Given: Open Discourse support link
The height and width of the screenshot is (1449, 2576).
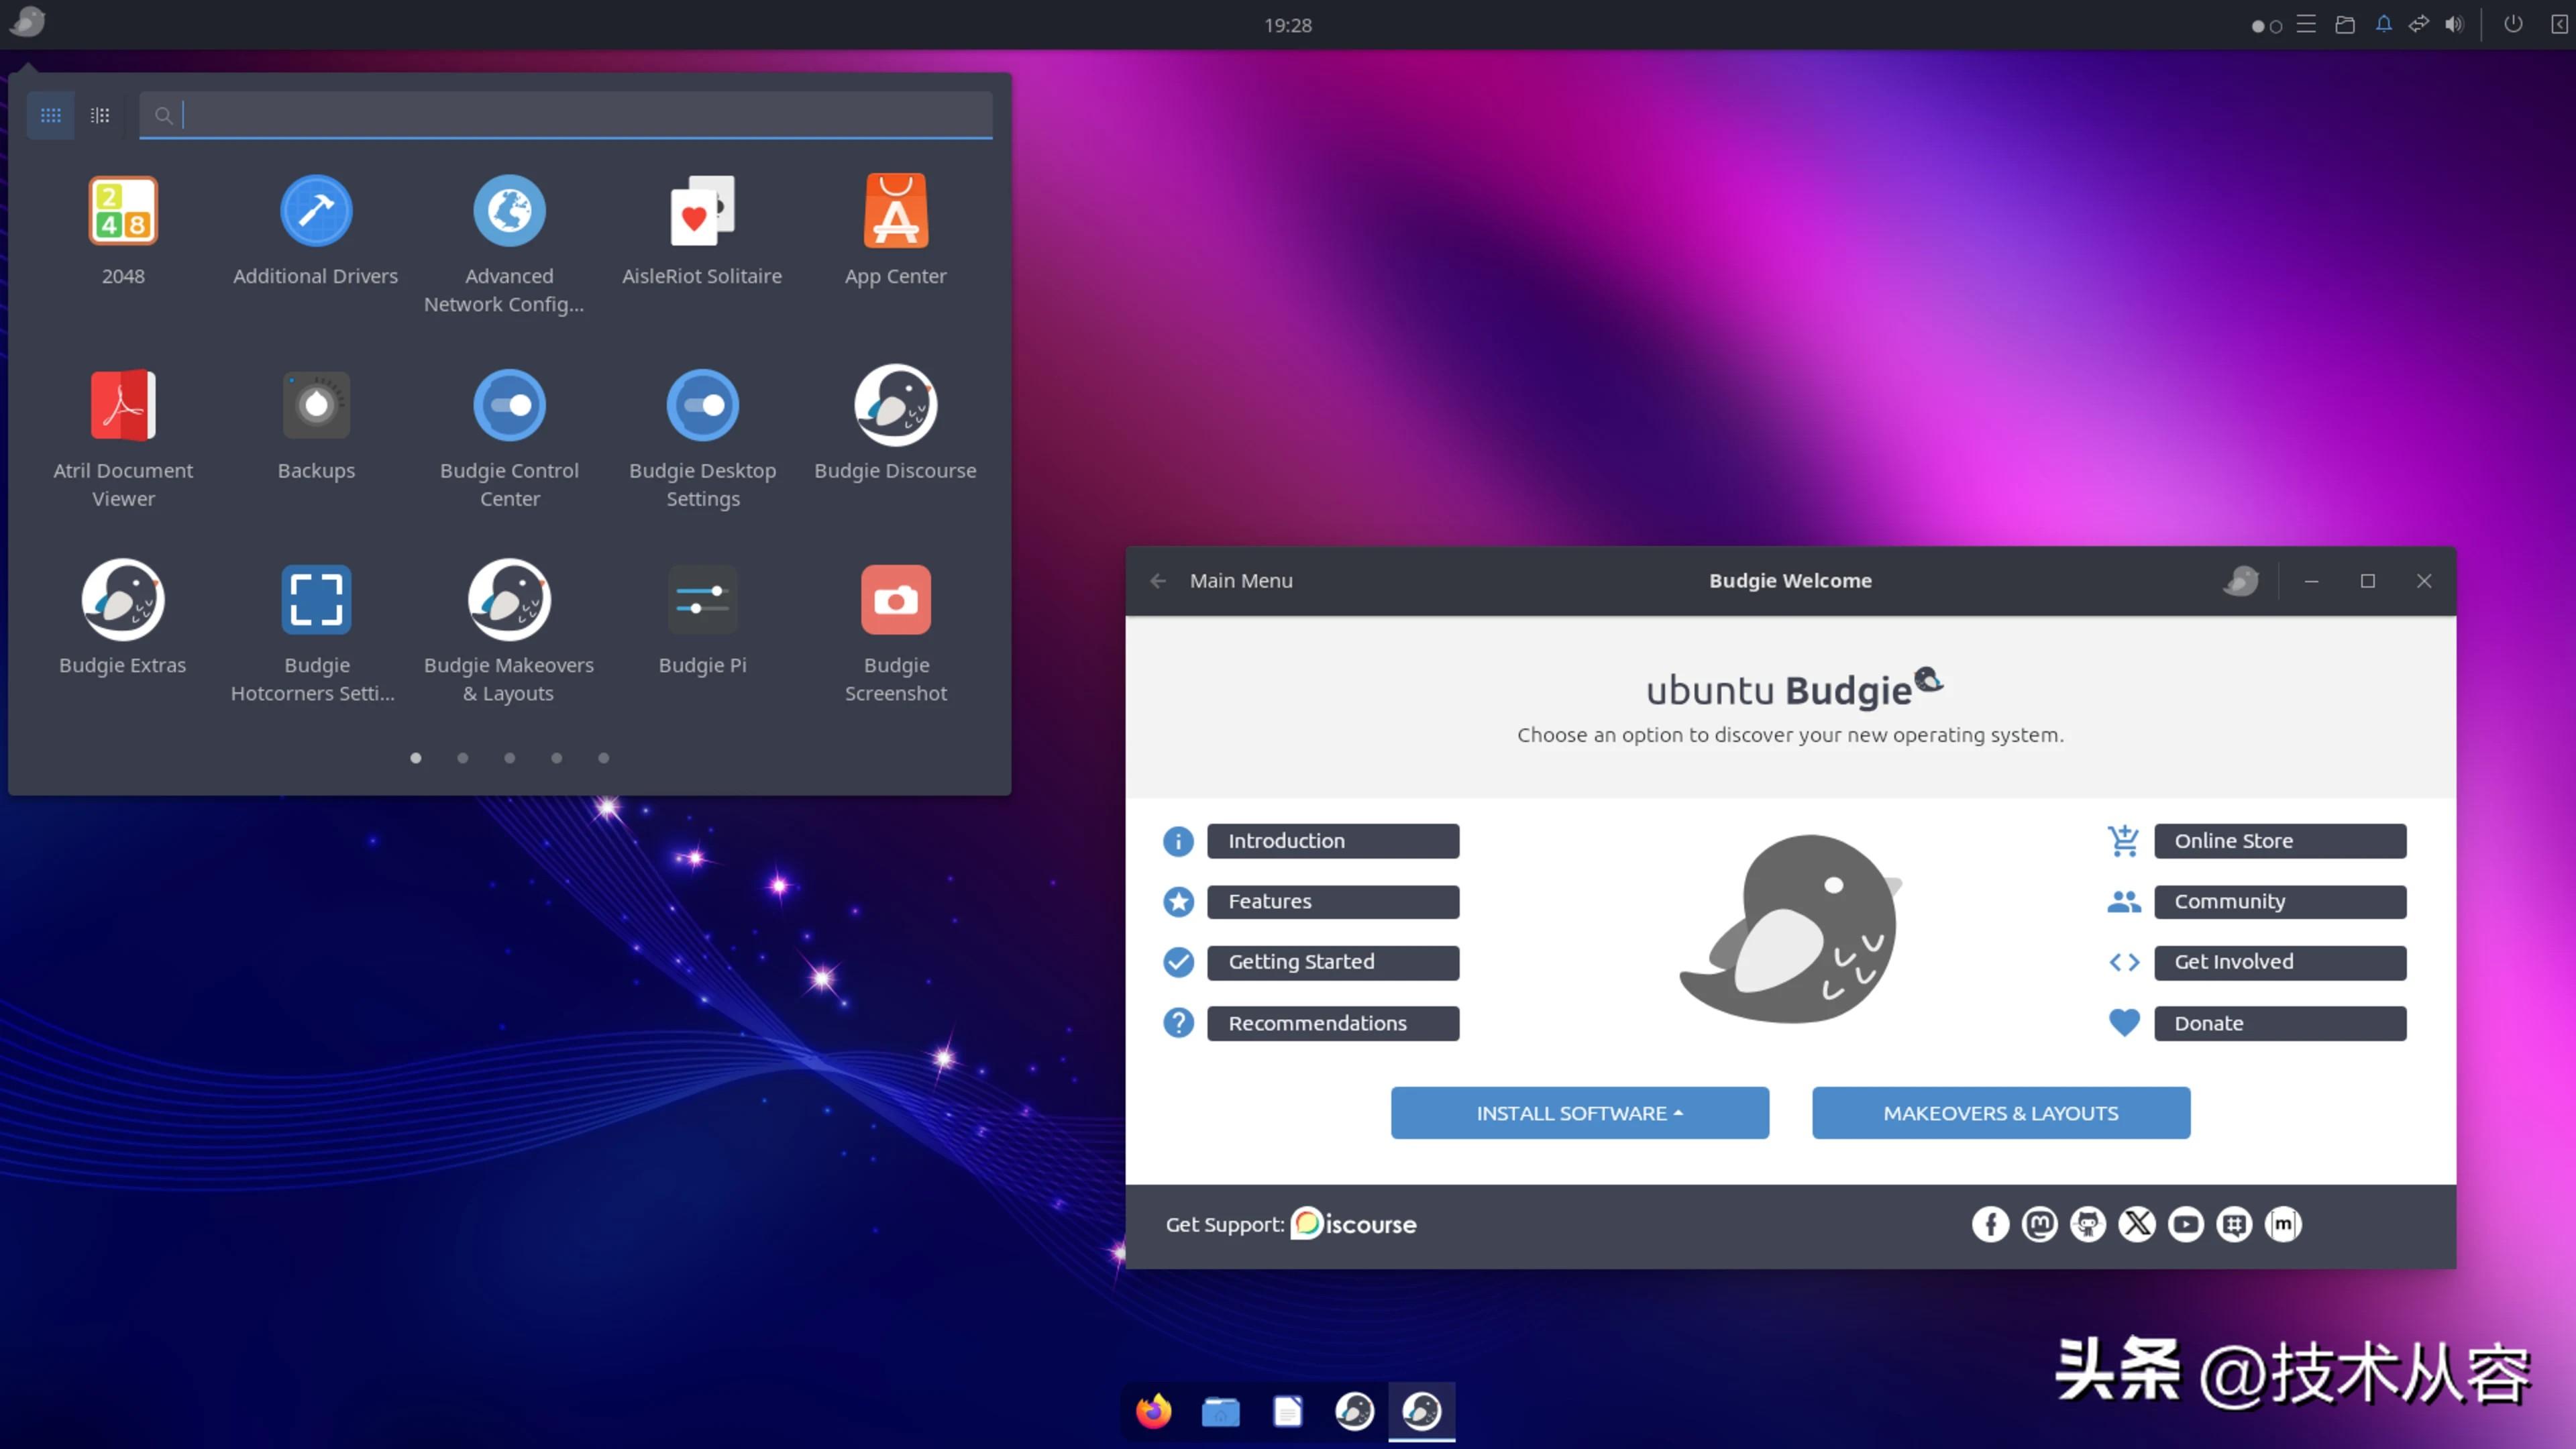Looking at the screenshot, I should coord(1353,1224).
